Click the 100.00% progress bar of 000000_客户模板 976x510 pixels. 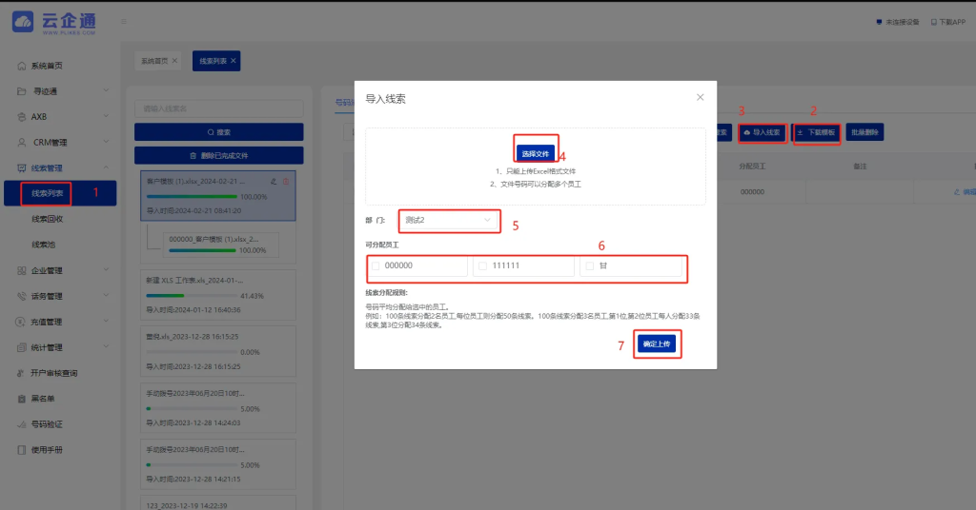[x=202, y=250]
